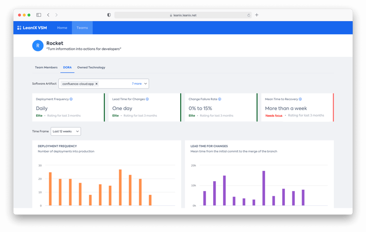366x232 pixels.
Task: Select the DORA tab
Action: pos(67,67)
